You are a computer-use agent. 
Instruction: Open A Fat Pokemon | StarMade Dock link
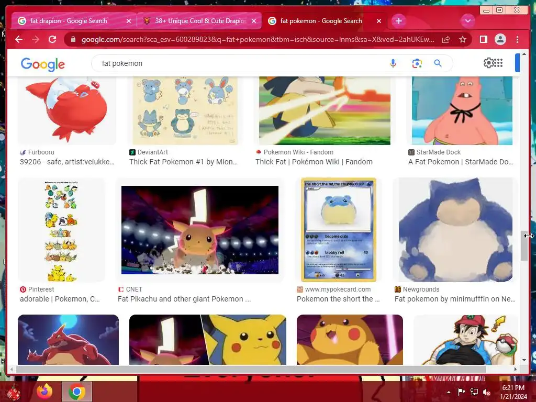tap(461, 162)
